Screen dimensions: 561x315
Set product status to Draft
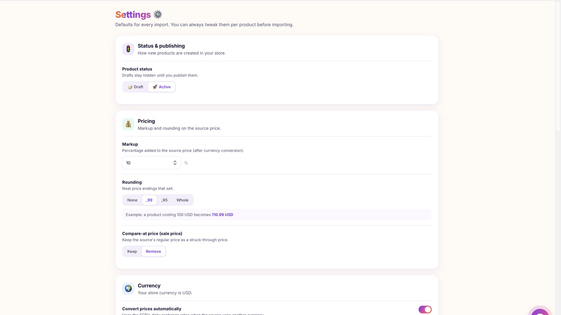(135, 87)
